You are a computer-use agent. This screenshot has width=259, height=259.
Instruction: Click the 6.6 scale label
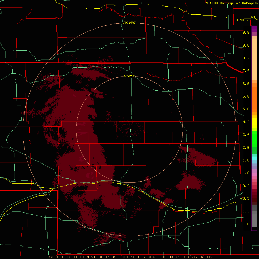point(246,83)
